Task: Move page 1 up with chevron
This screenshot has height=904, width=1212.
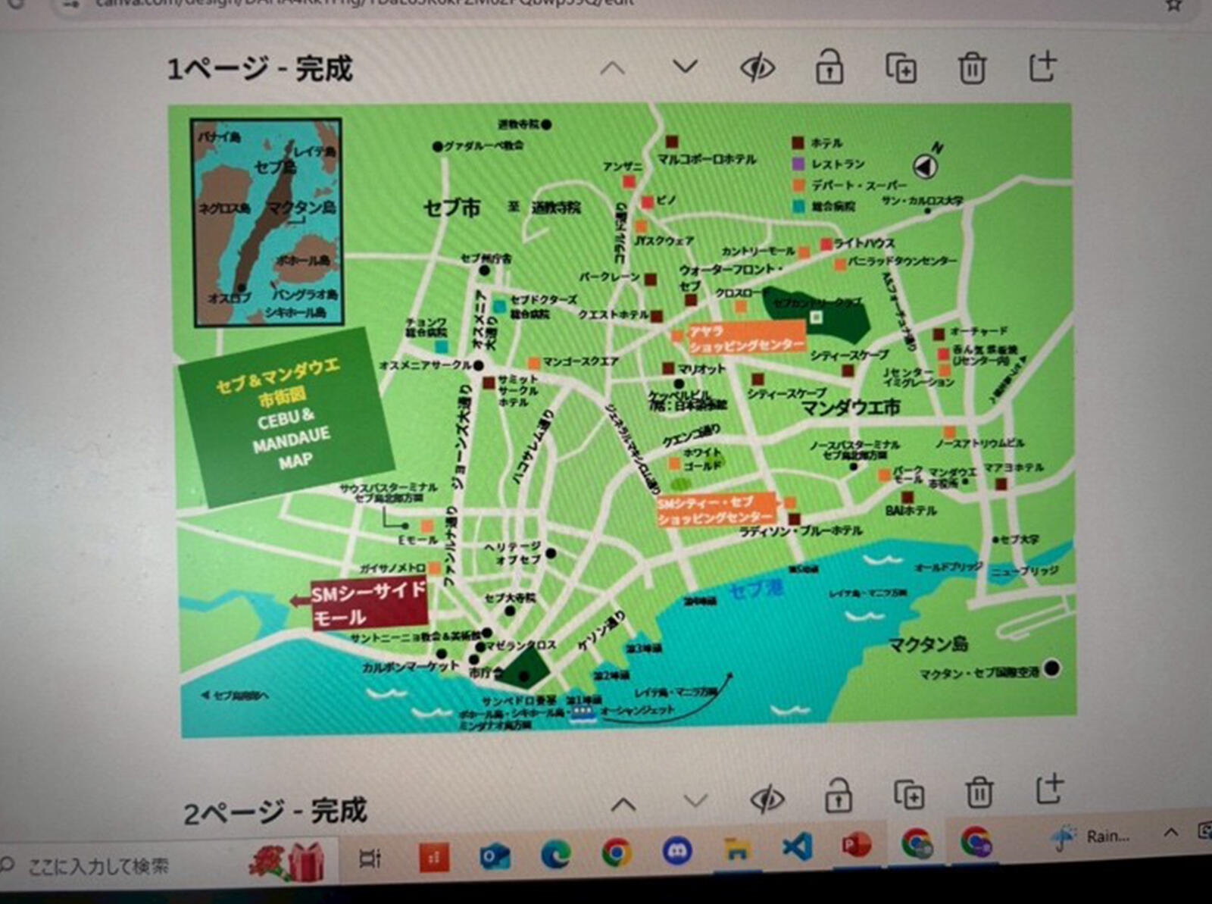Action: click(x=612, y=69)
